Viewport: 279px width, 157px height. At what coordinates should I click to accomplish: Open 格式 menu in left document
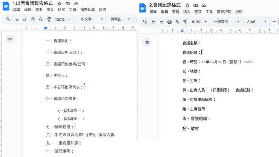61,10
